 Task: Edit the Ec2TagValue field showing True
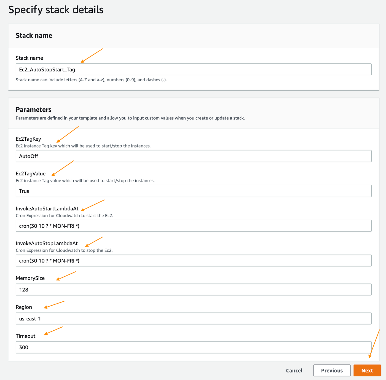[x=193, y=191]
